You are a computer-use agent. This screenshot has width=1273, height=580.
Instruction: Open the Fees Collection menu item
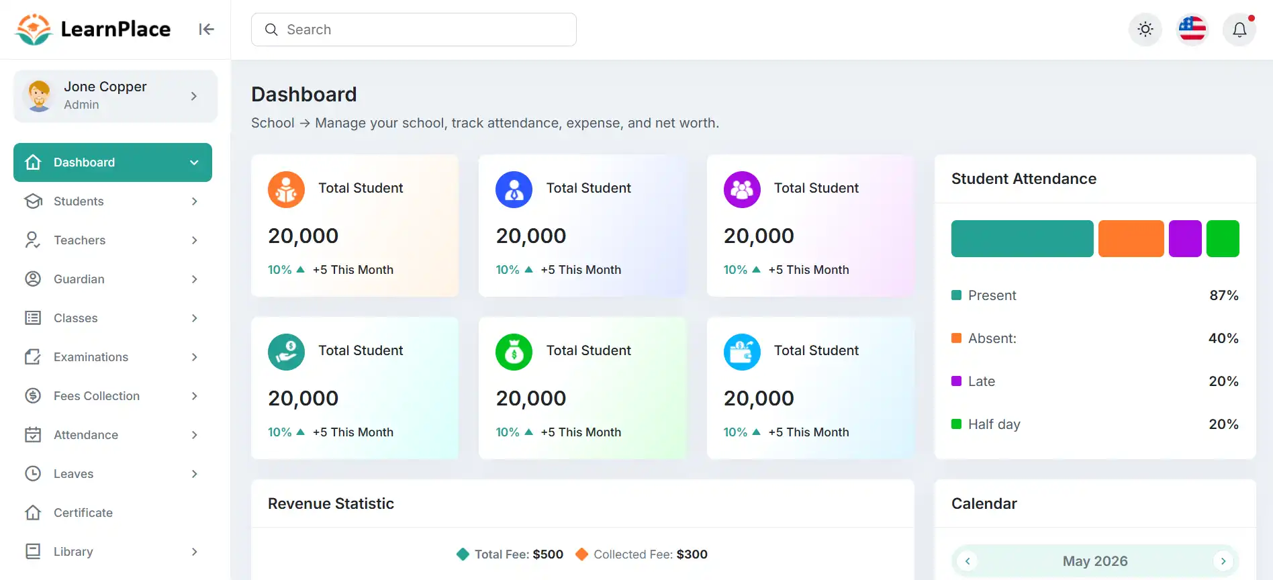pyautogui.click(x=113, y=396)
